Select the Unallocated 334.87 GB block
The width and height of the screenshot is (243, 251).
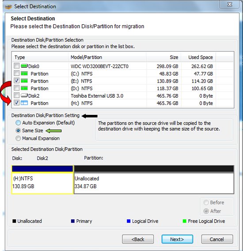[154, 180]
